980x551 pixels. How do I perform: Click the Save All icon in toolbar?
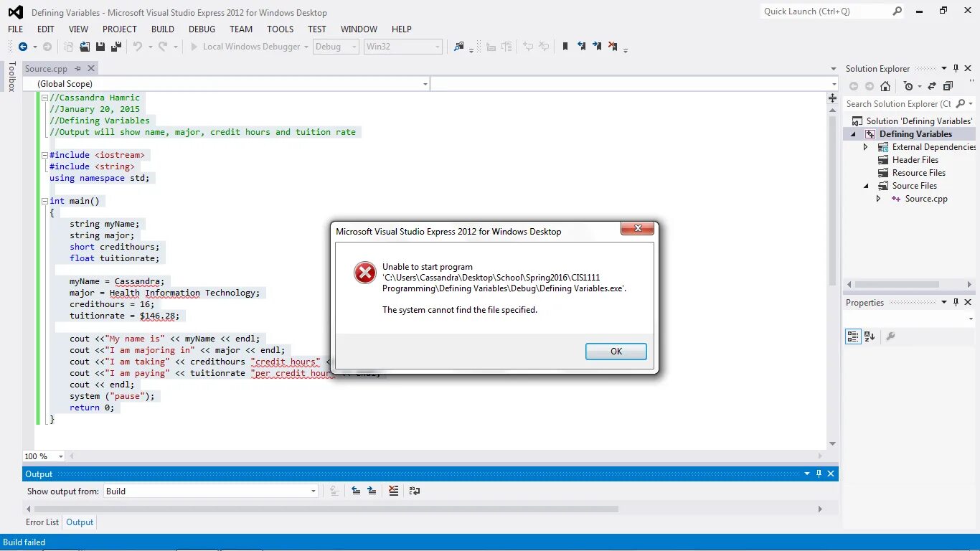[116, 47]
